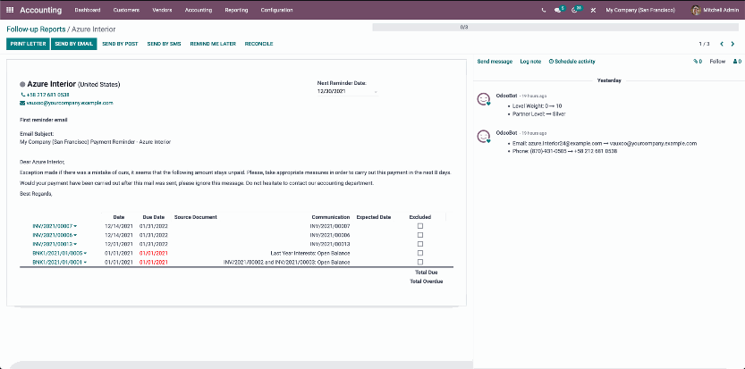The image size is (745, 369).
Task: Open the activities clock icon
Action: [576, 10]
